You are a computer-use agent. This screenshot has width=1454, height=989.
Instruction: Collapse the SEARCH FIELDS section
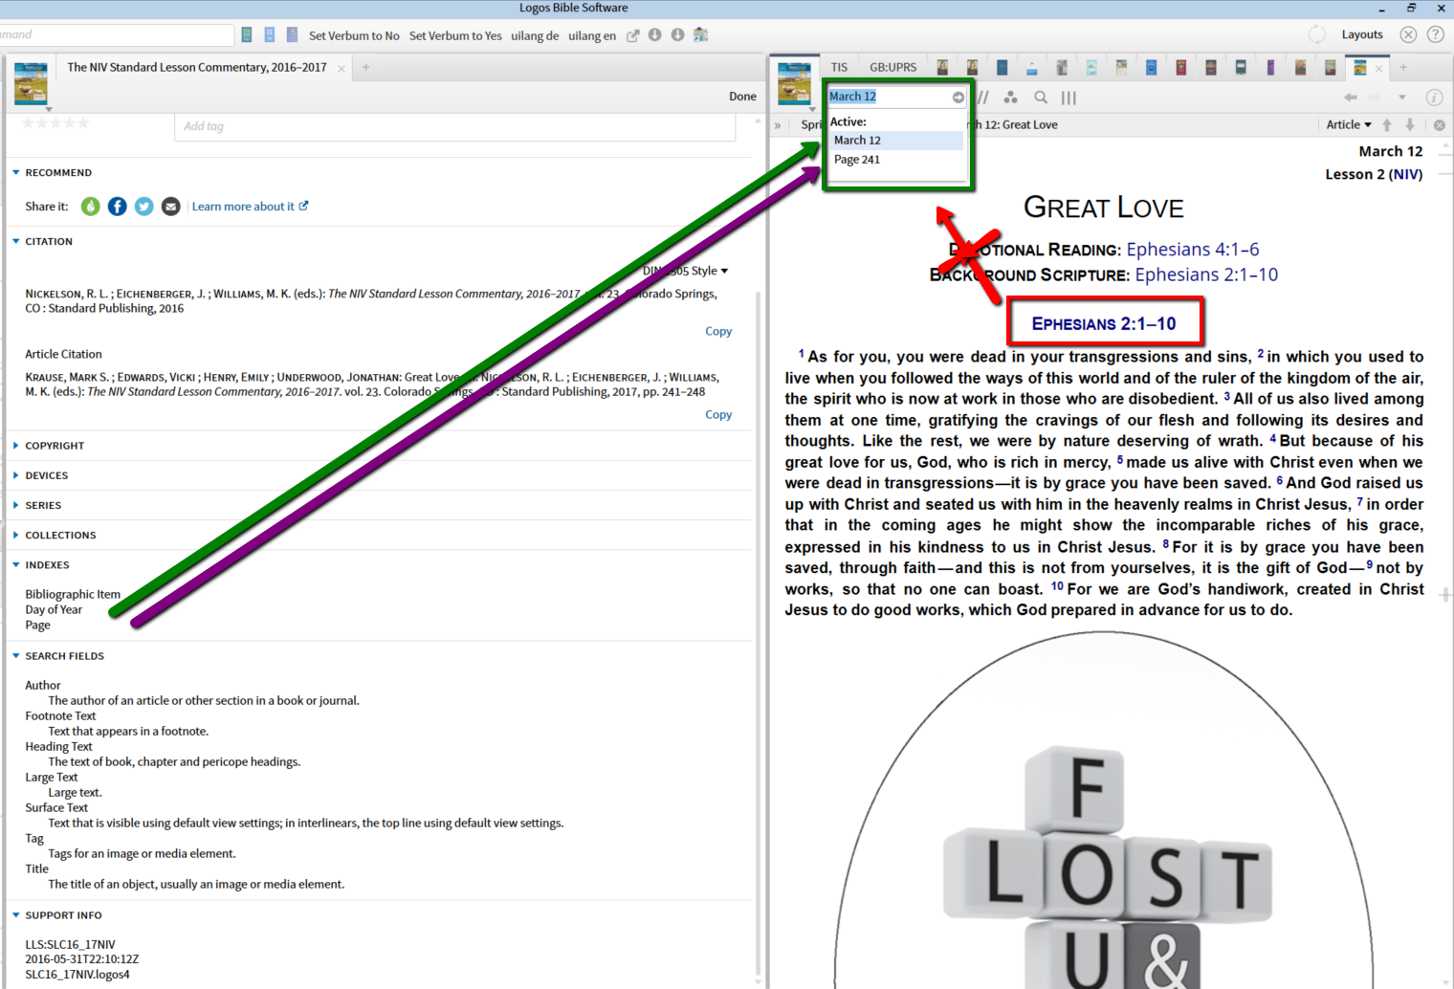(x=16, y=656)
